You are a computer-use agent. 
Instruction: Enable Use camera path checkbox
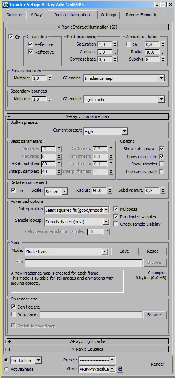pyautogui.click(x=162, y=172)
